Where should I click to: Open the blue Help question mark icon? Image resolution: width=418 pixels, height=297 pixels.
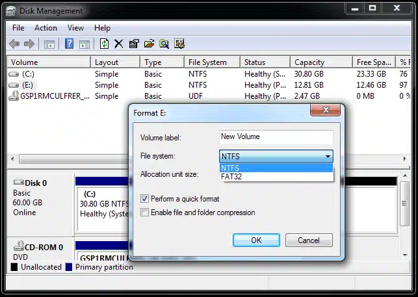point(70,44)
